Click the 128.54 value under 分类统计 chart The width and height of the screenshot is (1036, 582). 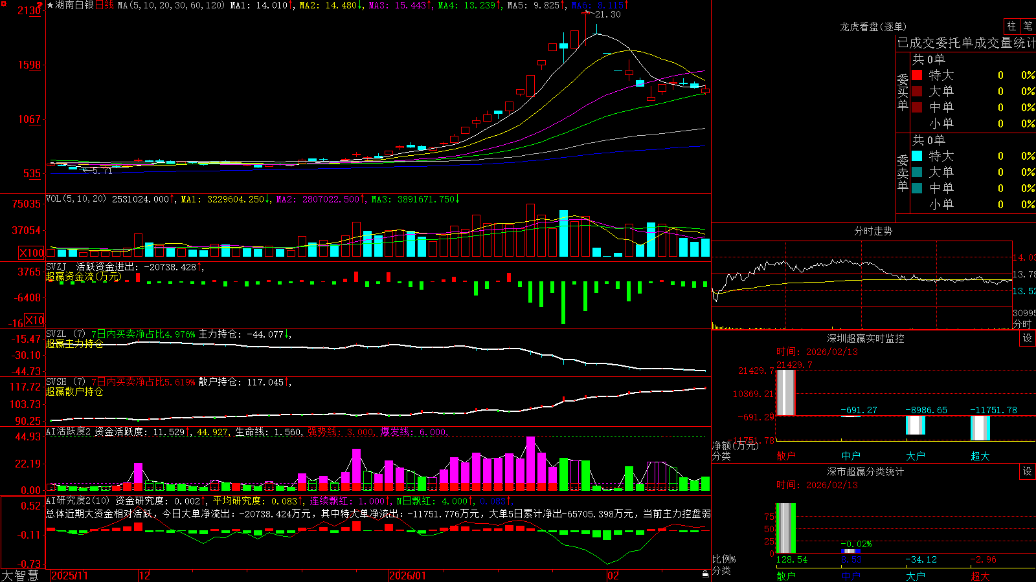[x=792, y=559]
